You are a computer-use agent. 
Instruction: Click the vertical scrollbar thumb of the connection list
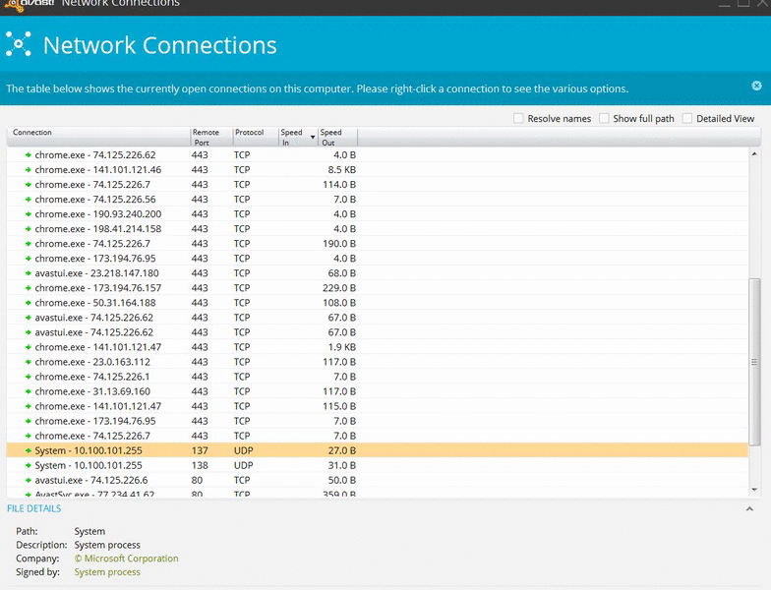pyautogui.click(x=754, y=362)
